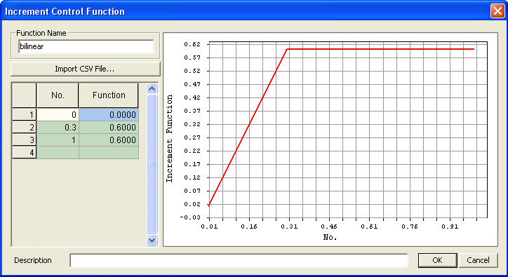Click the No. cell with value 0.3

[x=58, y=128]
